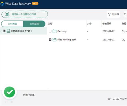This screenshot has width=127, height=106.
Task: Toggle the 本地磁盘 (C:) checkbox
Action: point(4,31)
